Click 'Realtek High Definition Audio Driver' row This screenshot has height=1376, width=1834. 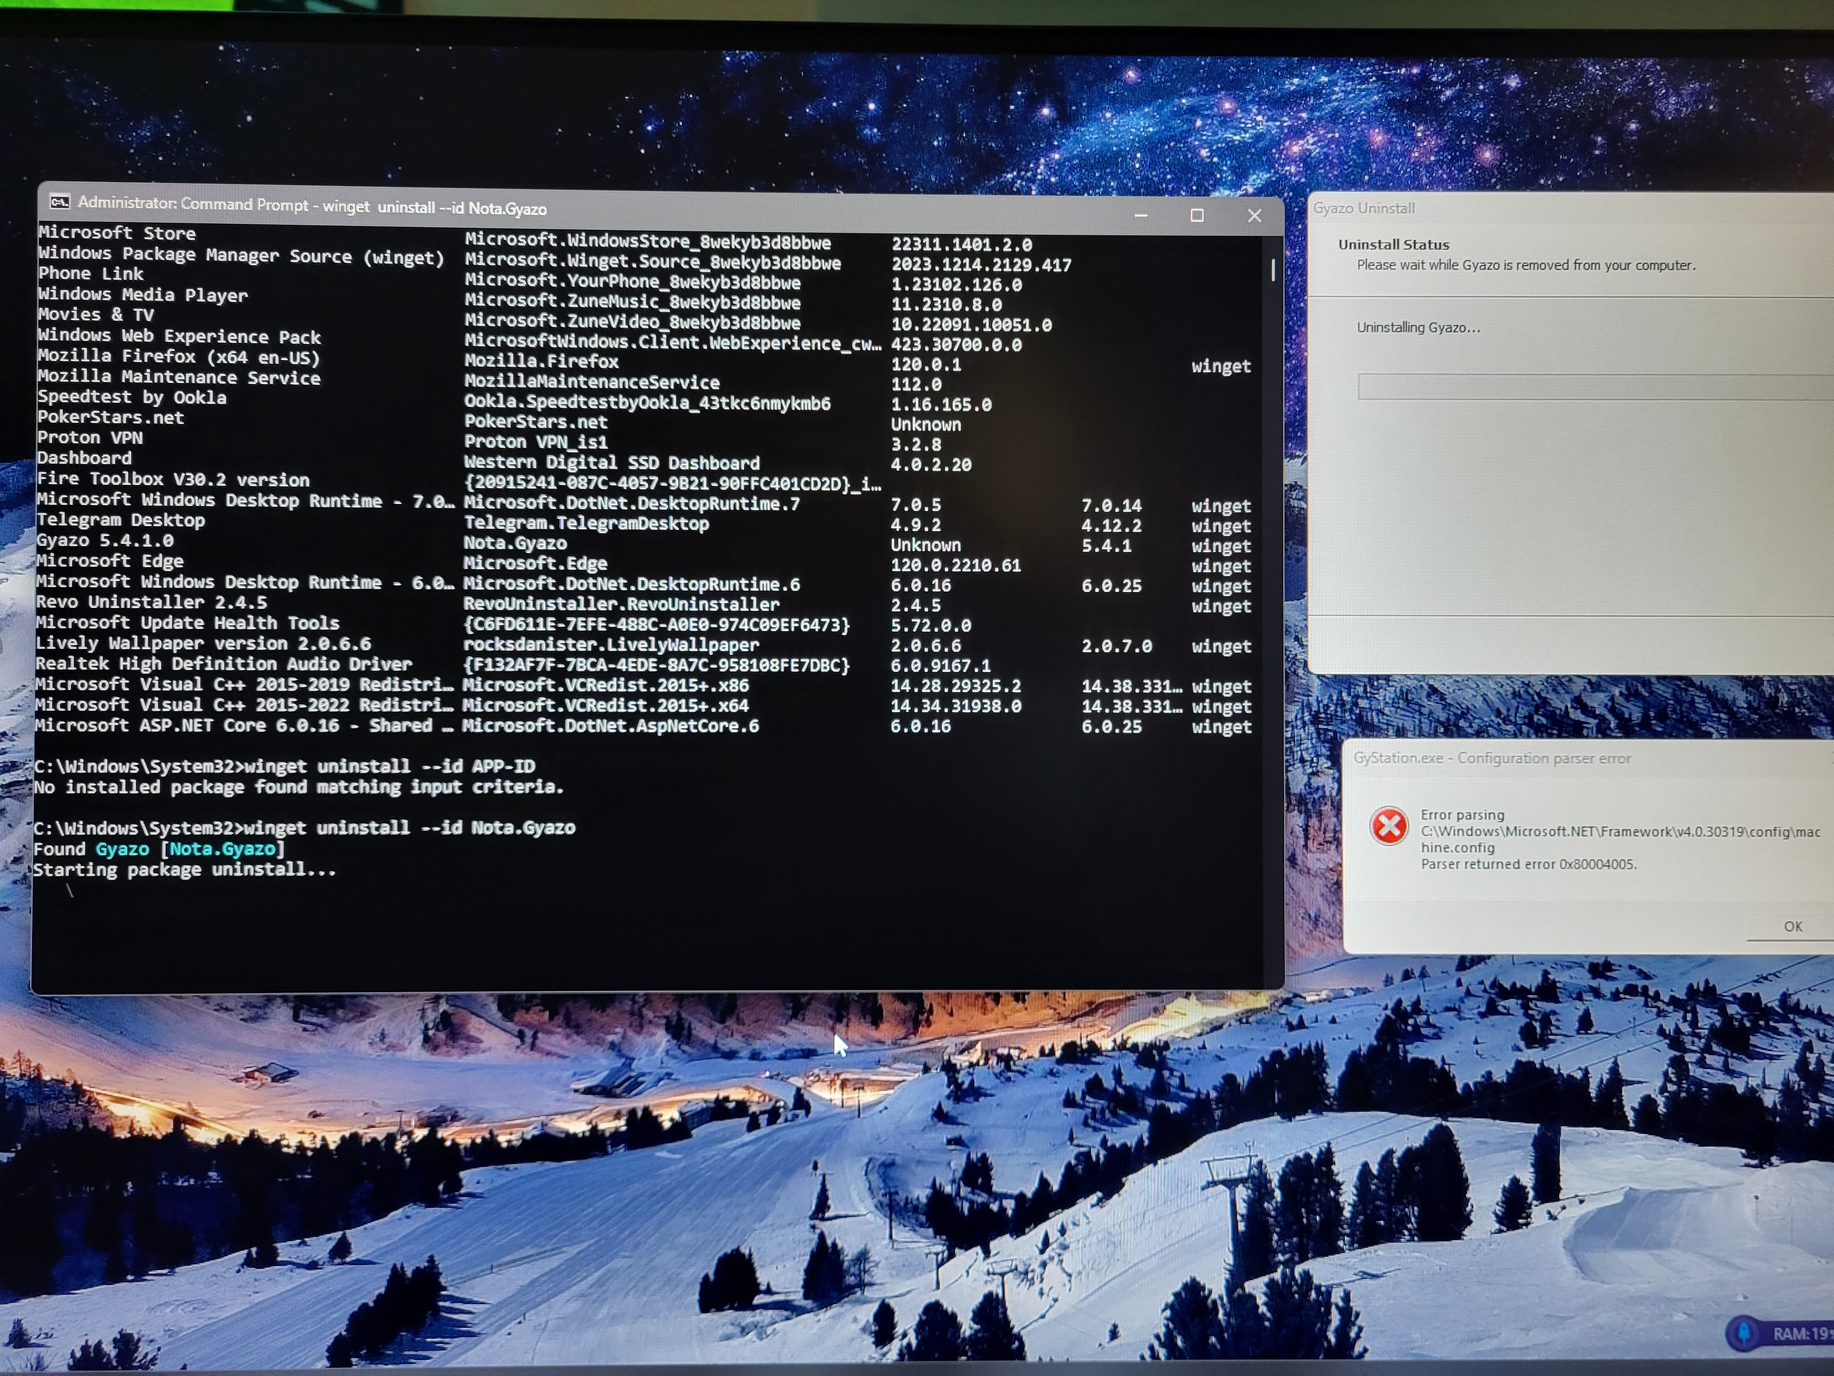224,664
